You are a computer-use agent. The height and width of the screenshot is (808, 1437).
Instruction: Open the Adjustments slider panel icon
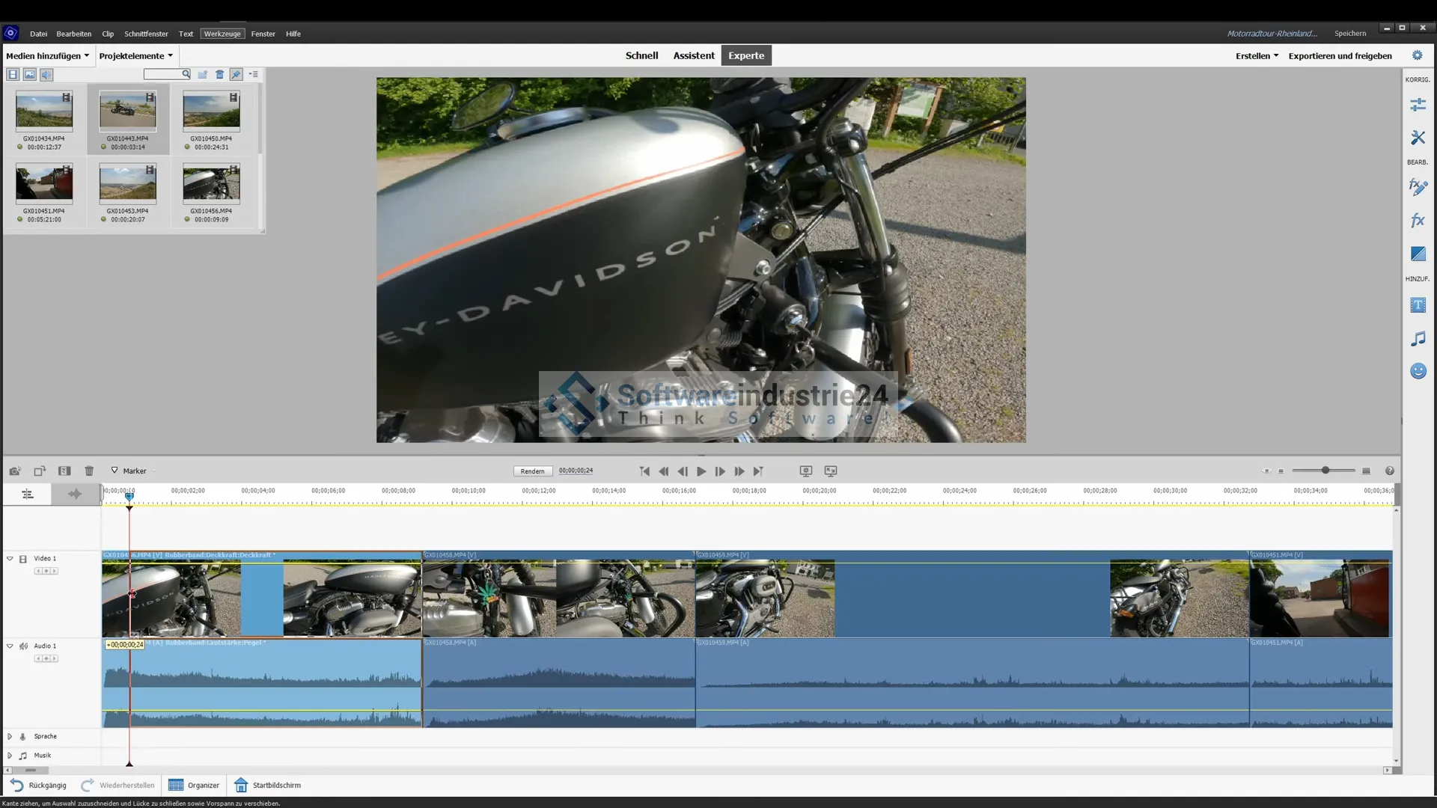click(x=1418, y=105)
